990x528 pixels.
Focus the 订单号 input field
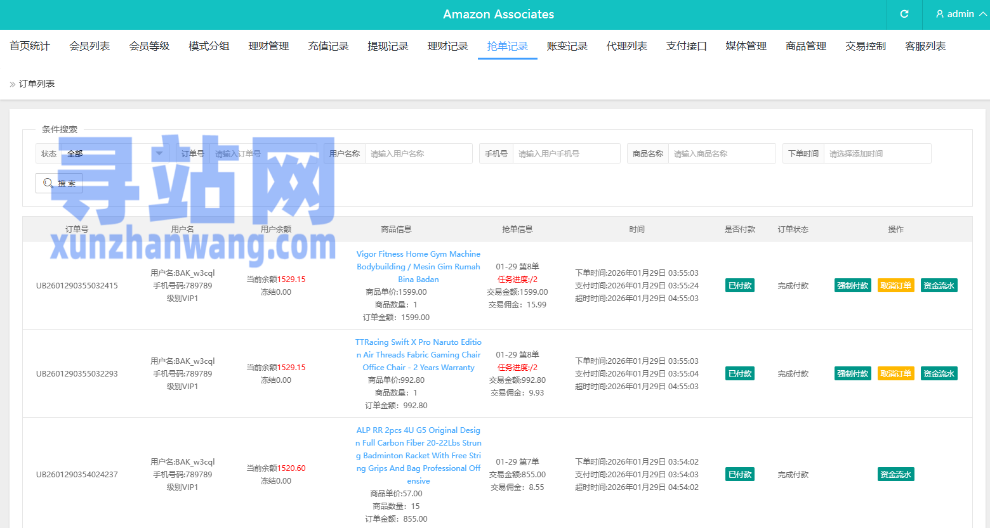(x=263, y=153)
